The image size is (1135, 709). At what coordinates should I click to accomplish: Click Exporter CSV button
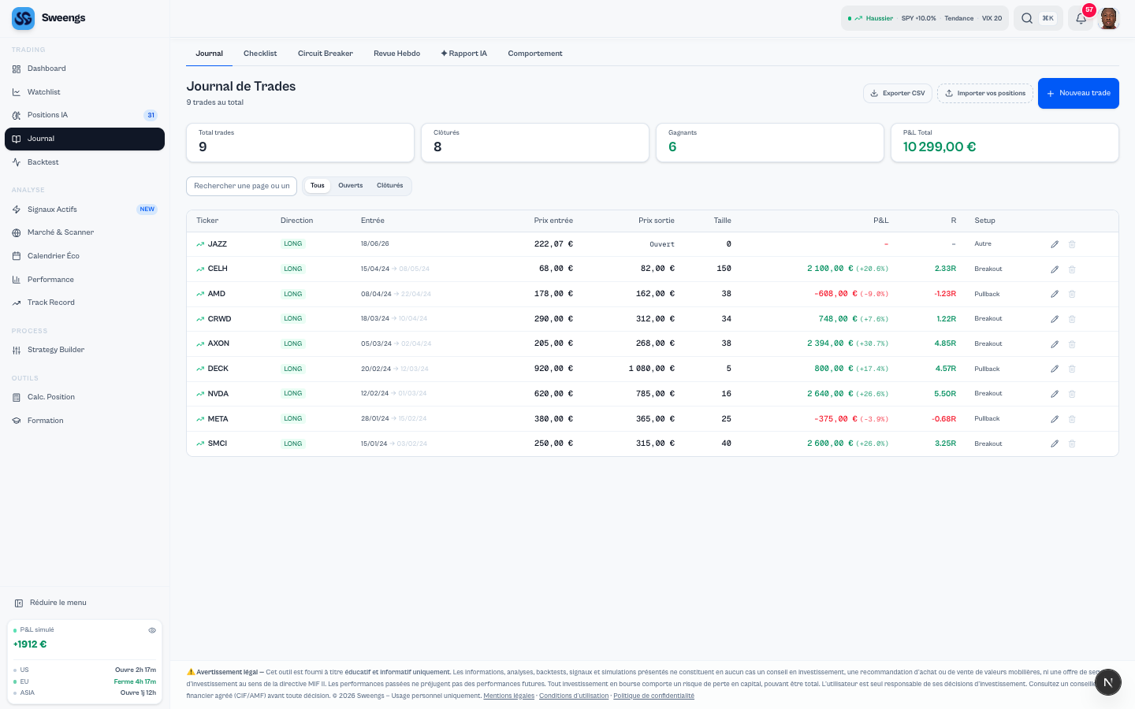(898, 93)
